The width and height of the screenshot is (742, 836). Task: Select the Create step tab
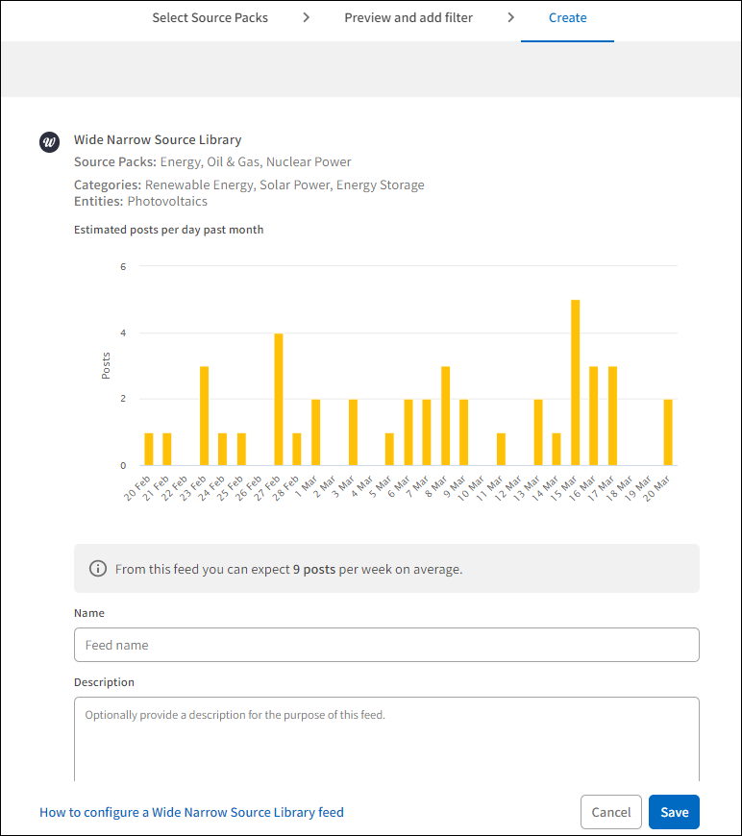(x=567, y=17)
